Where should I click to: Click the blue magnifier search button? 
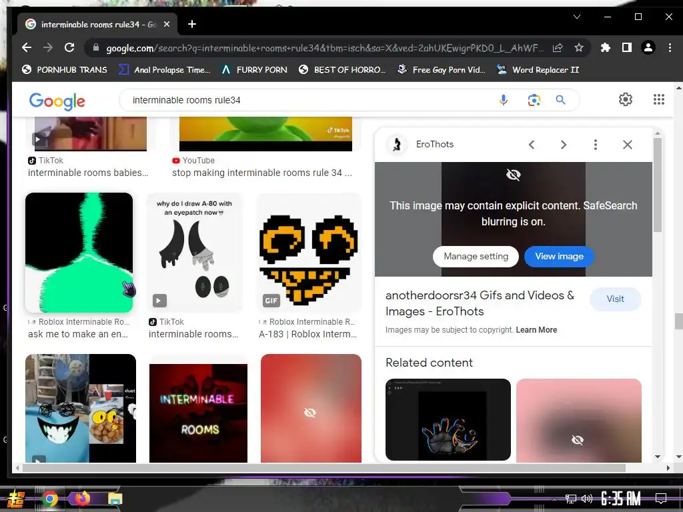(x=560, y=100)
